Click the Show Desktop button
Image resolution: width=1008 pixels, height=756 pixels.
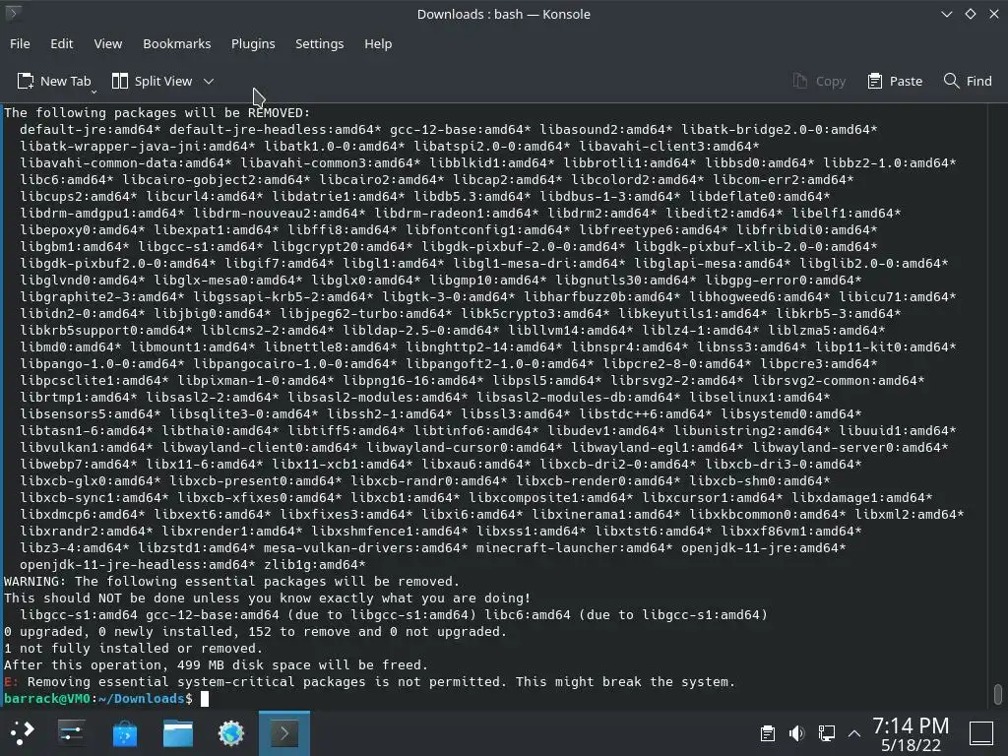coord(981,732)
